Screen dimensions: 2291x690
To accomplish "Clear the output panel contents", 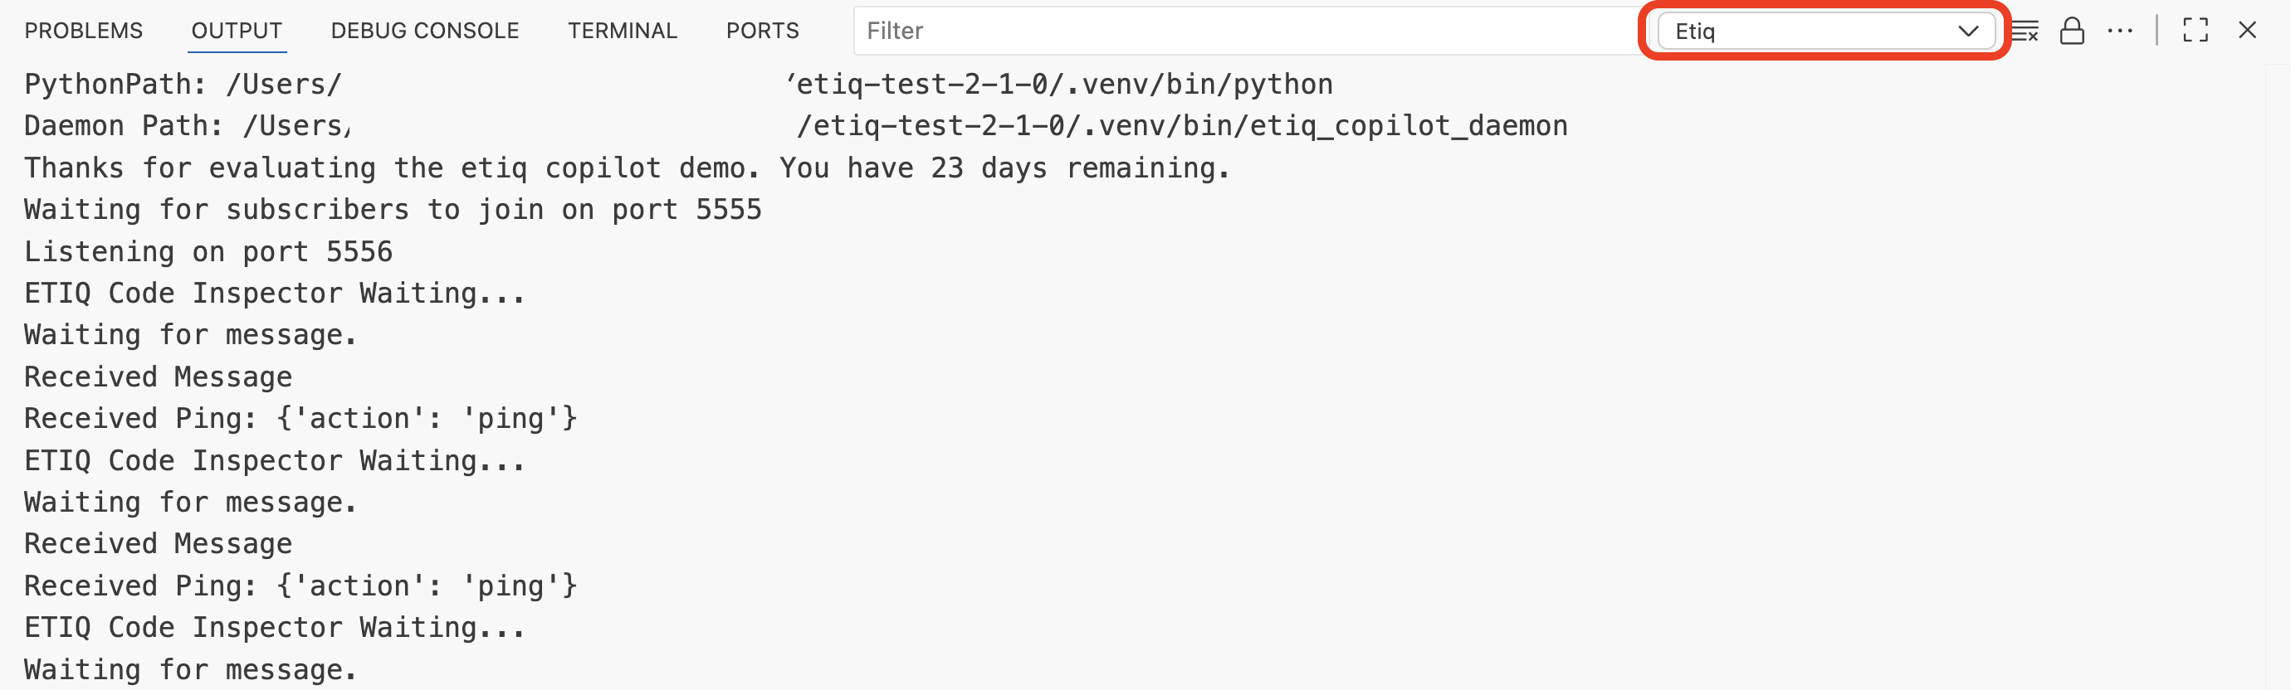I will coord(2025,31).
